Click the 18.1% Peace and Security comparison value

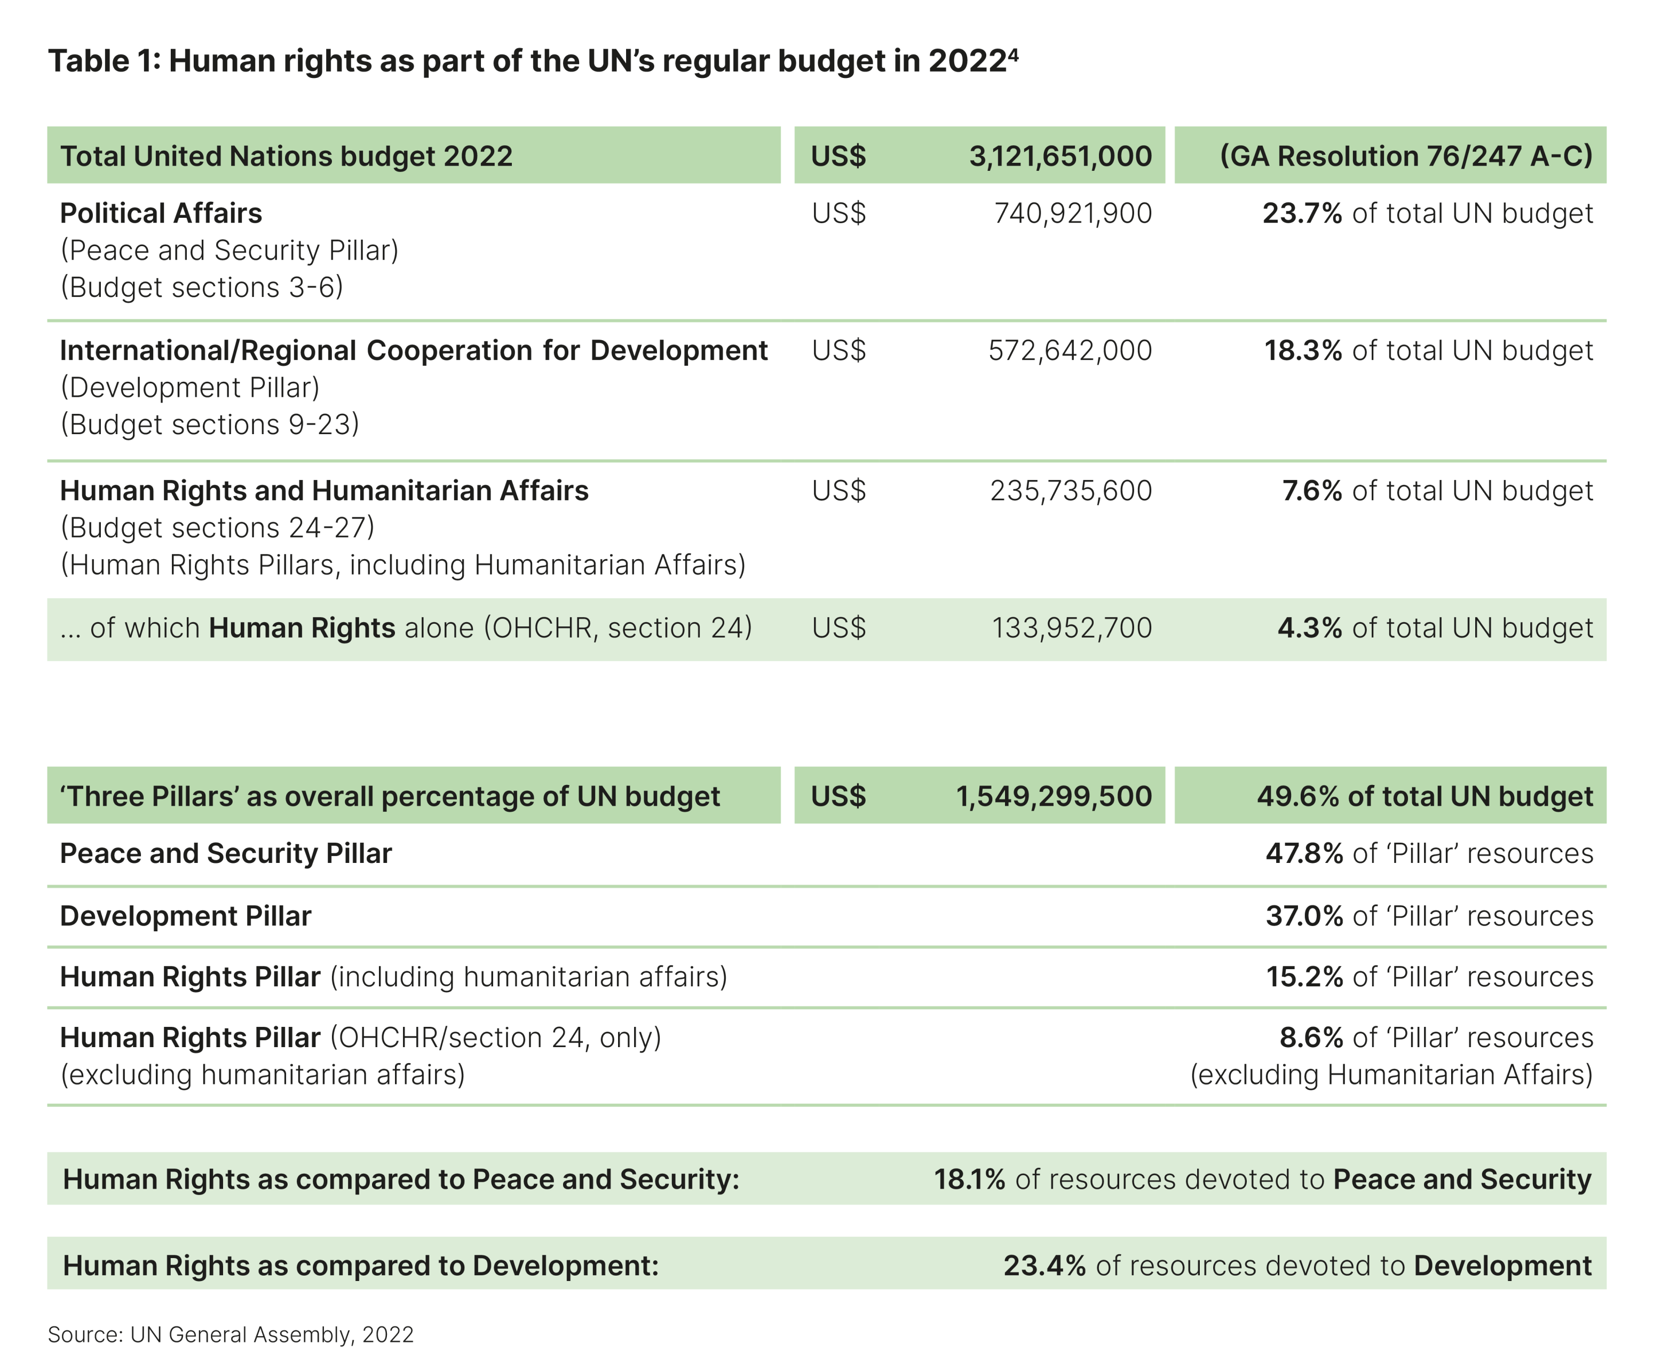(969, 1180)
